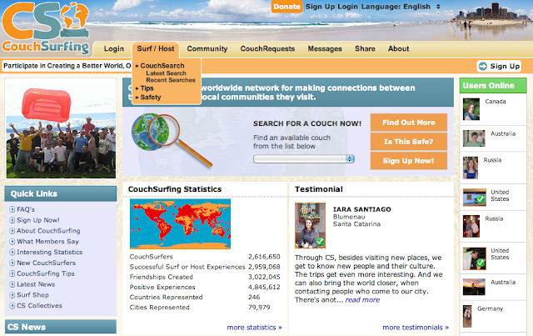Click the orange Donate button
Viewport: 533px width, 336px height.
click(x=286, y=7)
